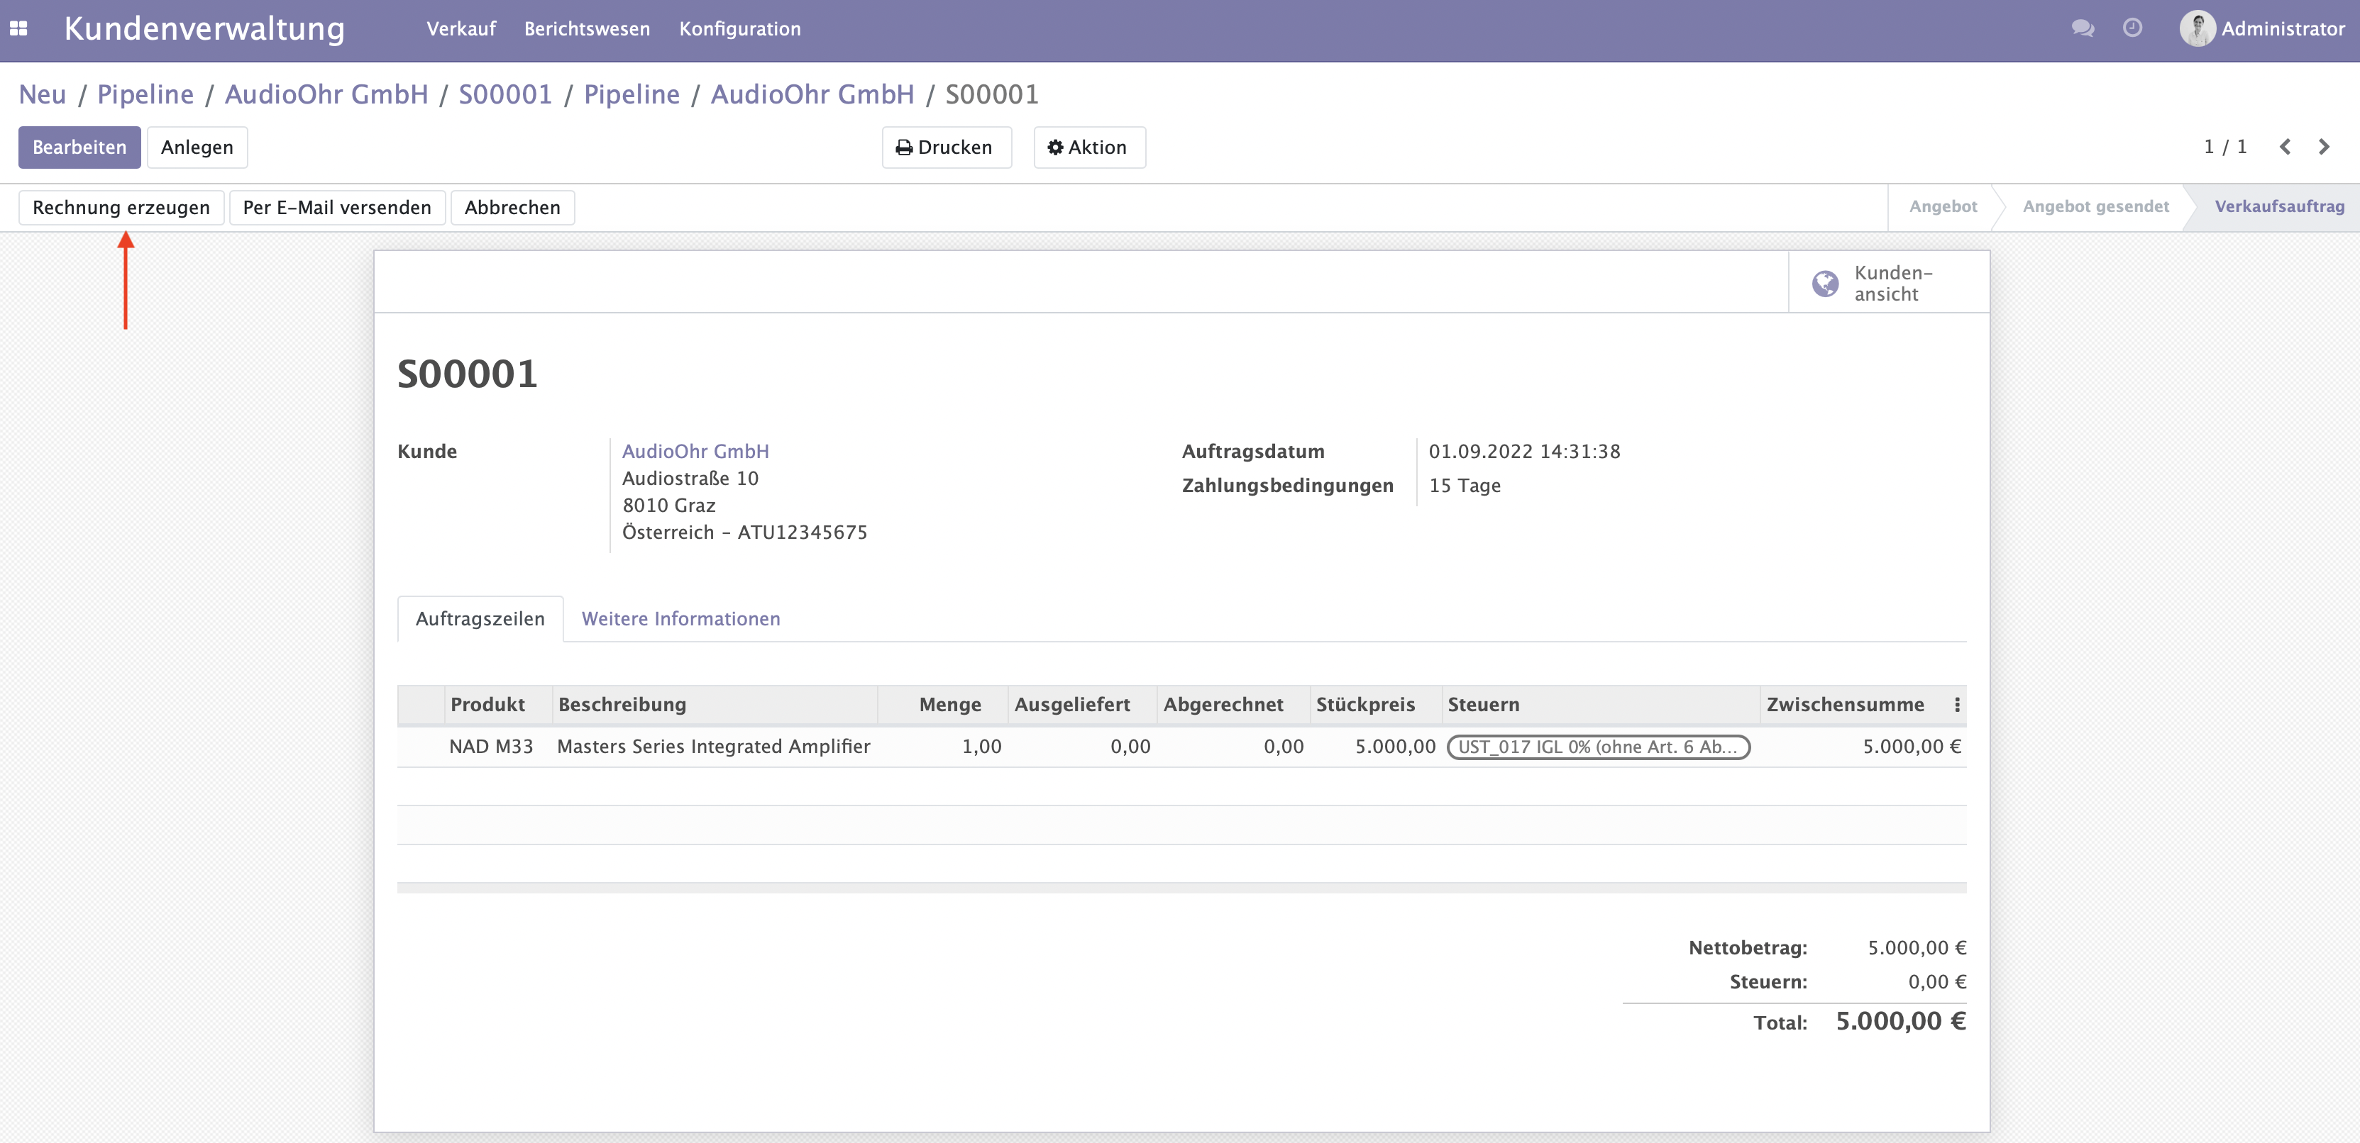Click Per E-Mail versenden button

[337, 208]
